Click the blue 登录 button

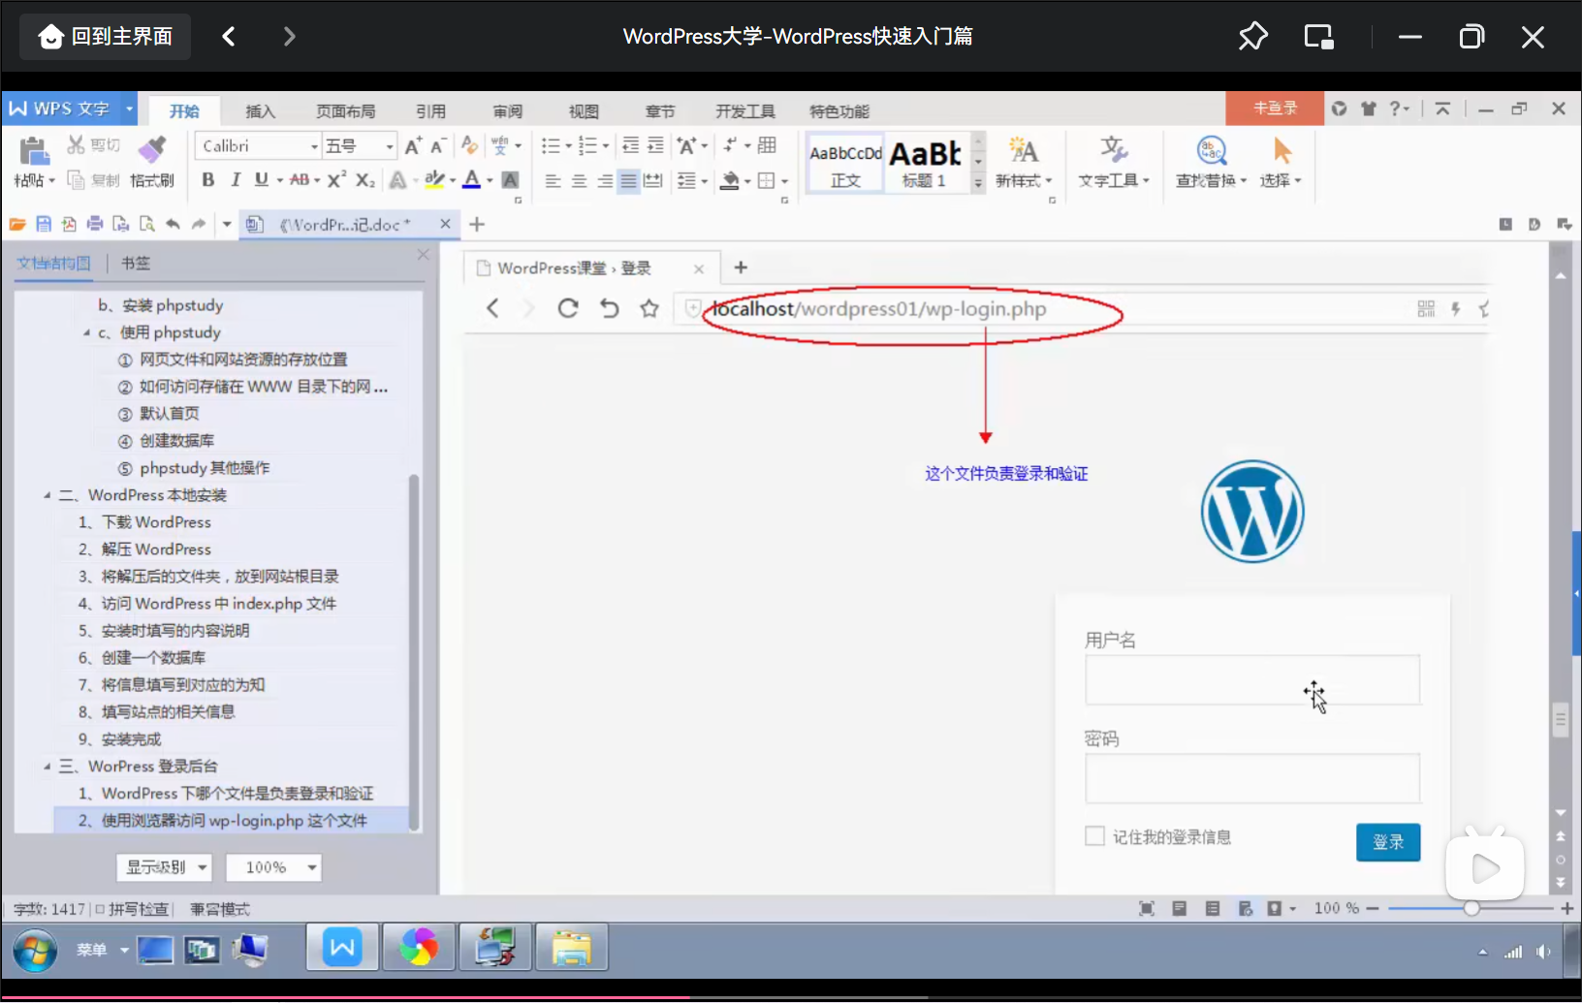click(1388, 842)
